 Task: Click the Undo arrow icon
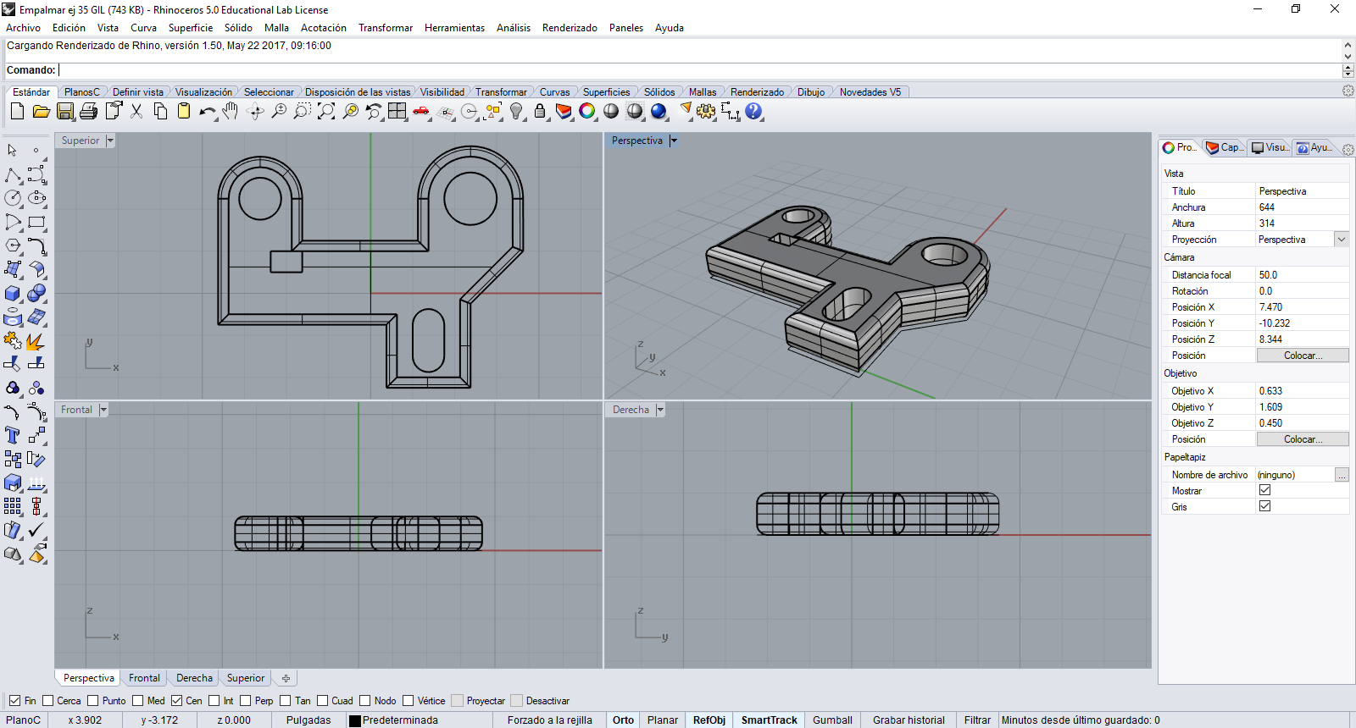click(x=206, y=111)
